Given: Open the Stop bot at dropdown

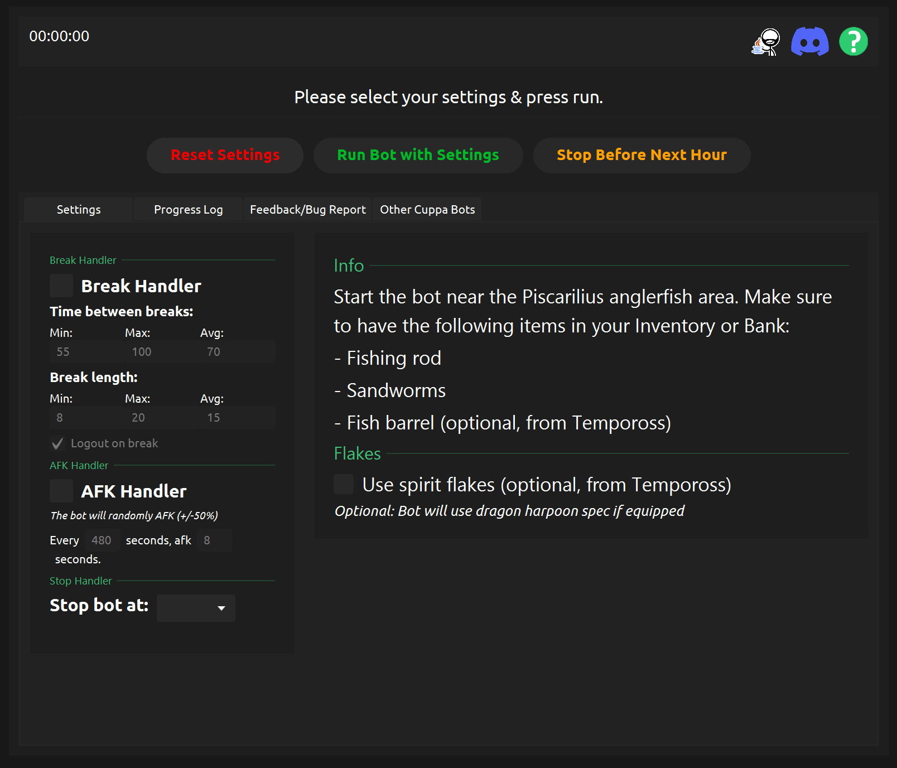Looking at the screenshot, I should coord(196,608).
